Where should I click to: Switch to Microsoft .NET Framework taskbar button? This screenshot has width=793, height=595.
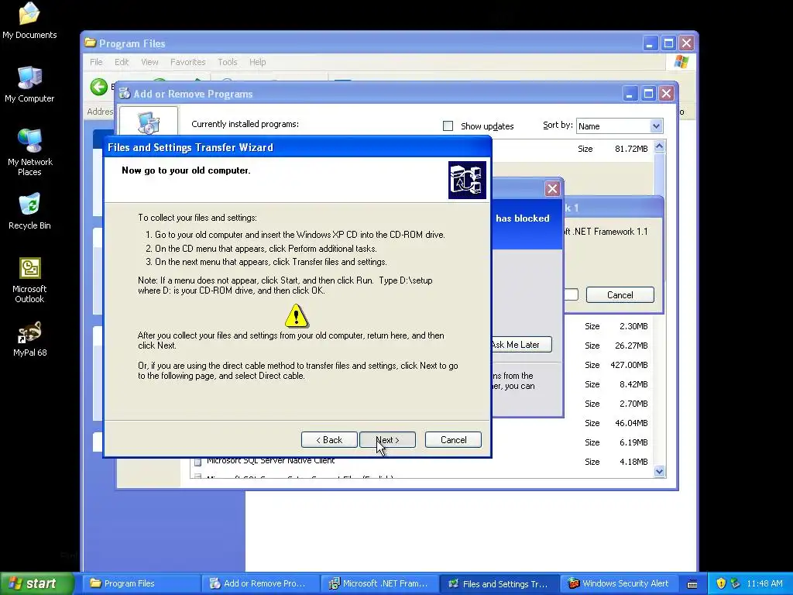[x=379, y=583]
